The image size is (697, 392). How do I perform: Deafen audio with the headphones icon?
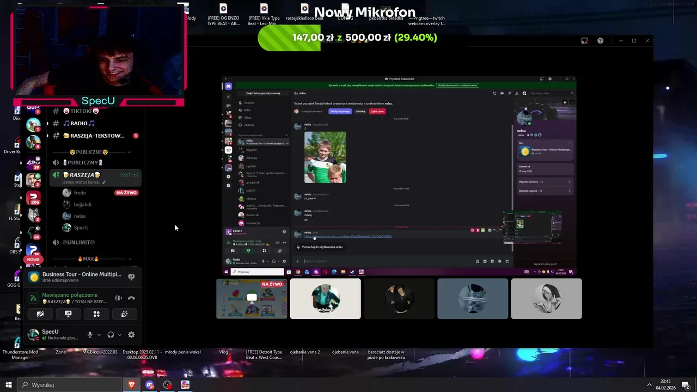click(x=111, y=335)
